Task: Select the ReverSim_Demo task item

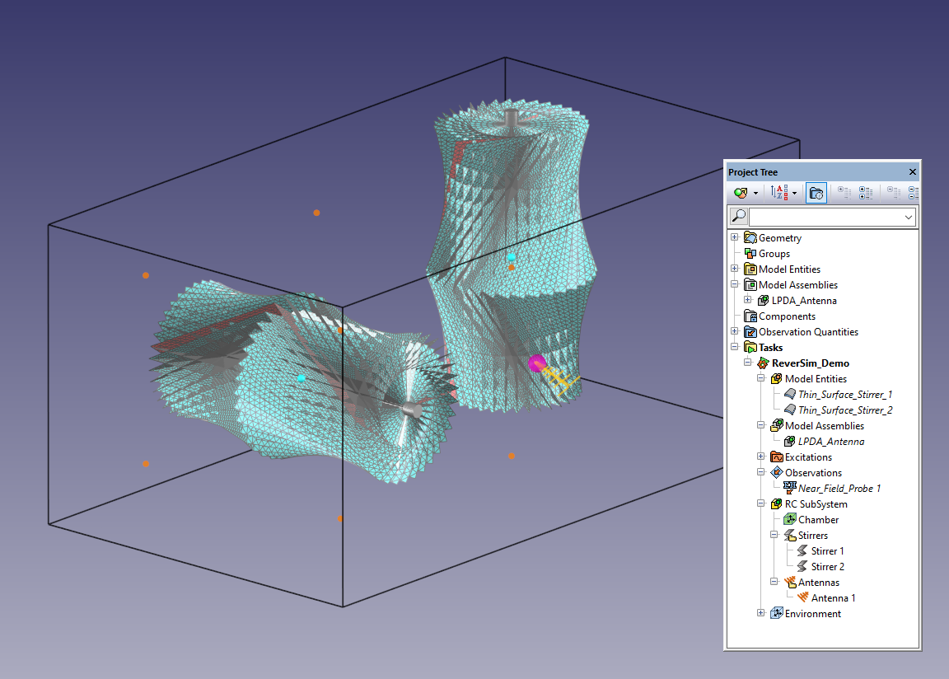Action: click(810, 363)
